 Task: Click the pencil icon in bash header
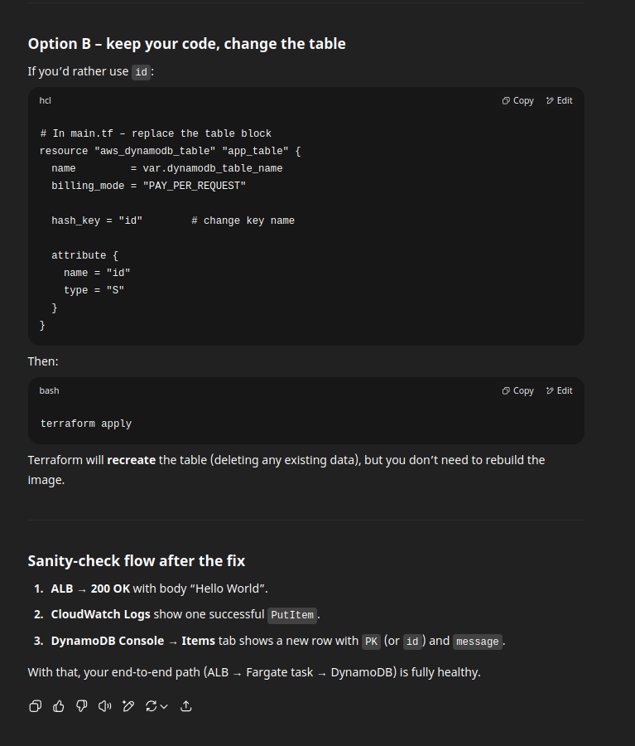[550, 390]
